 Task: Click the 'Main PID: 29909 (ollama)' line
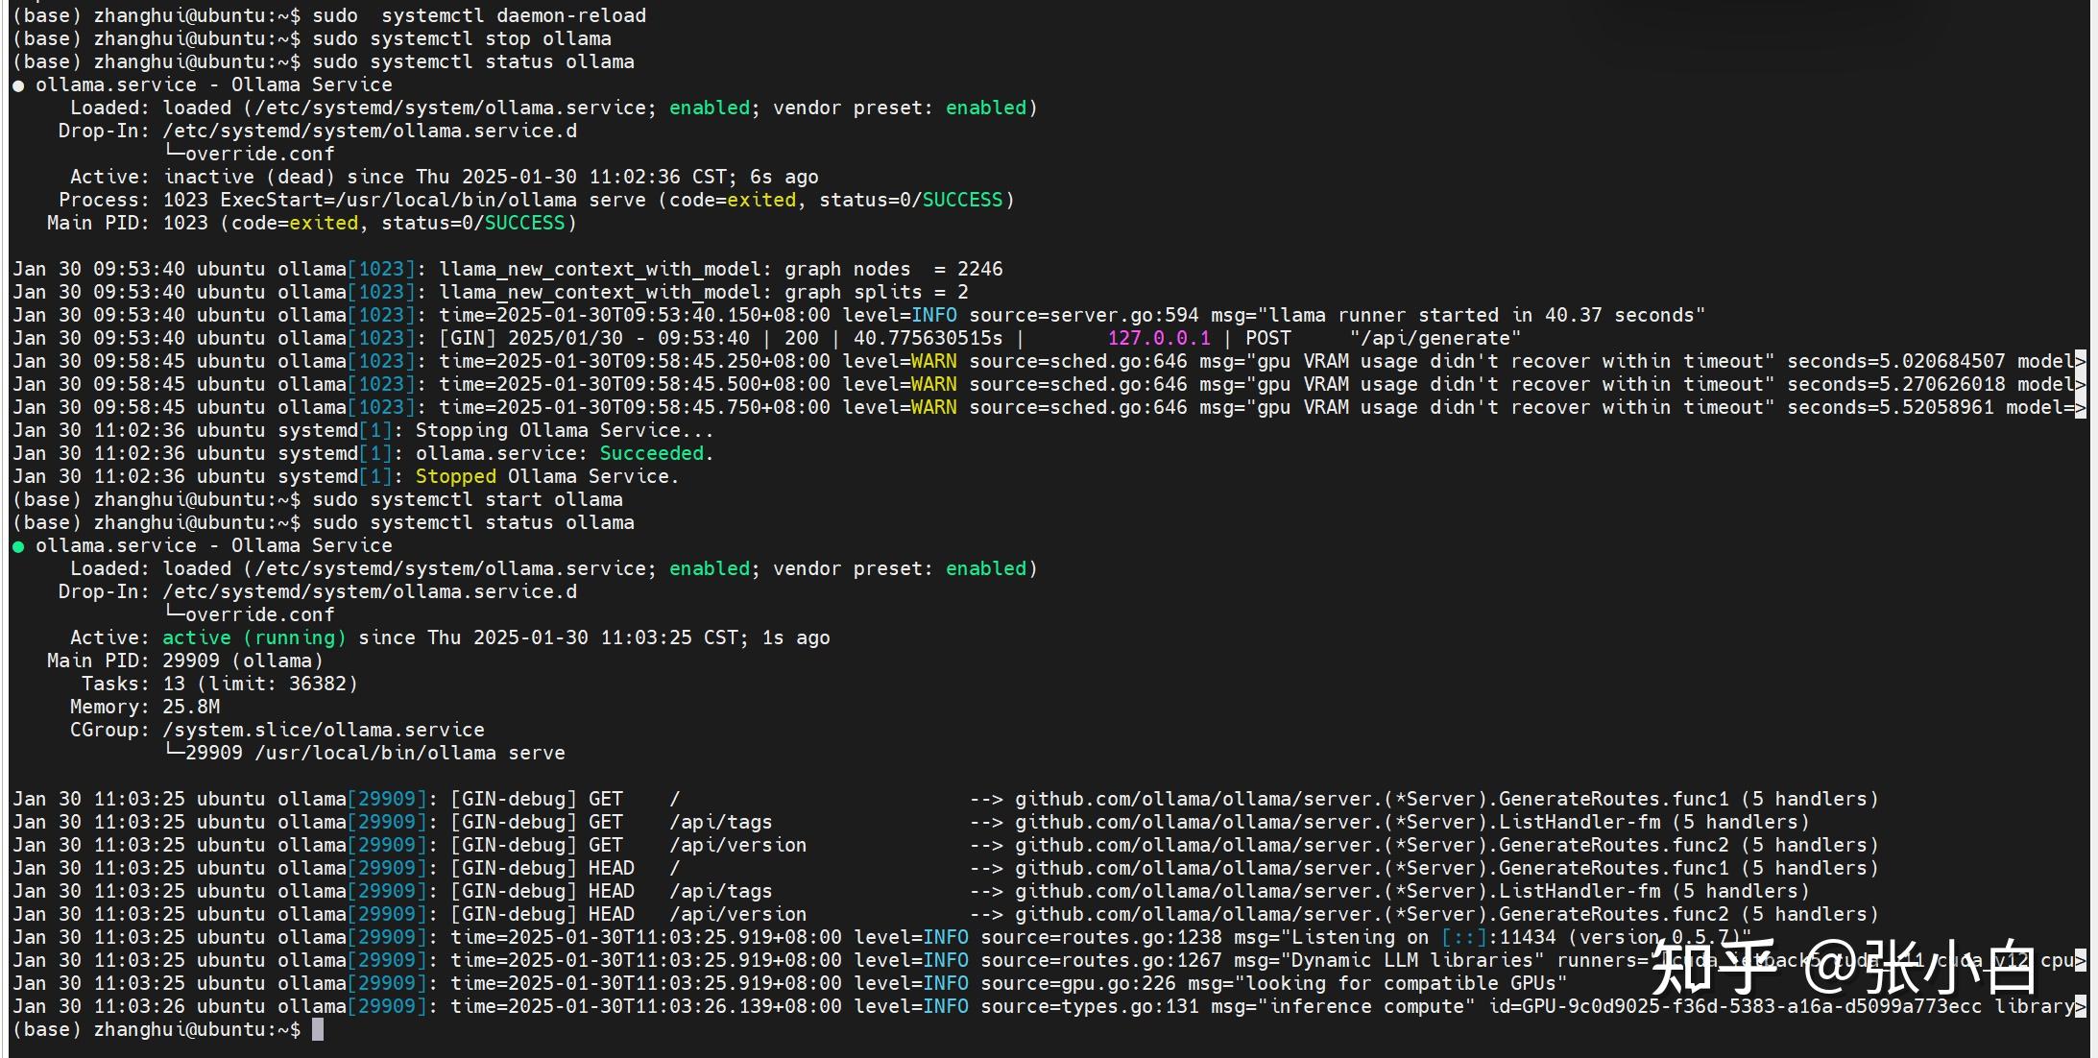point(185,661)
